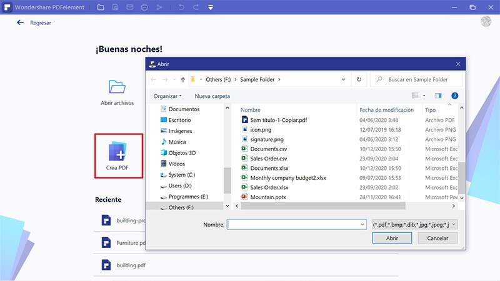Click Nueva carpeta in dialog toolbar
This screenshot has height=281, width=500.
212,96
